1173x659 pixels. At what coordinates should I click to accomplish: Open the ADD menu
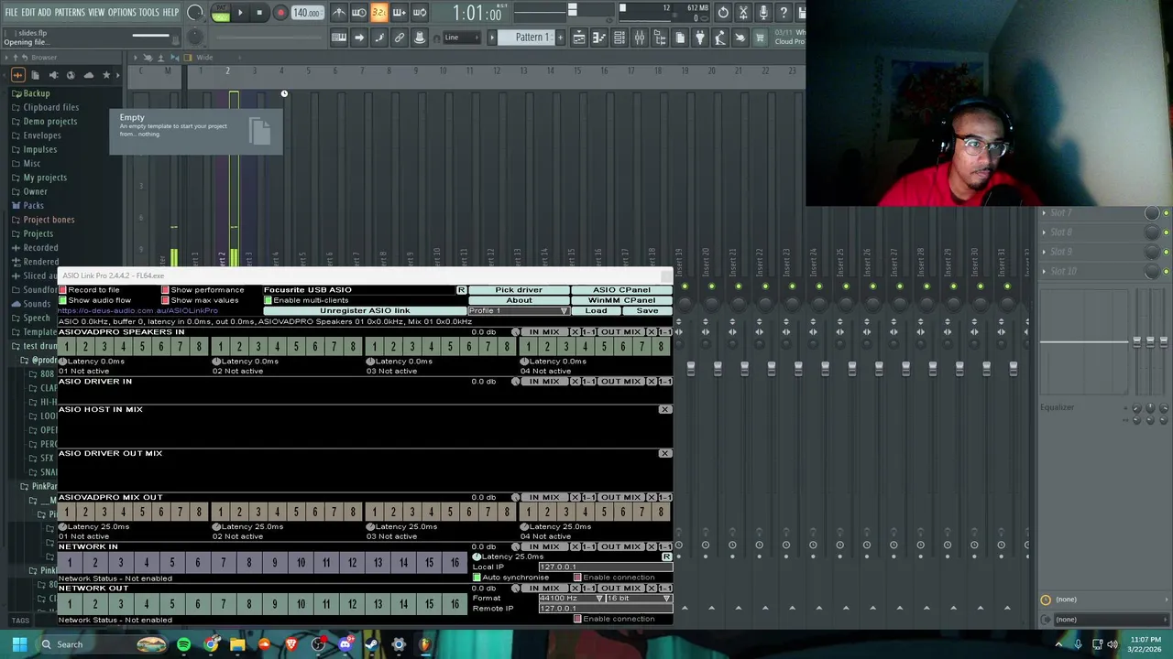coord(44,12)
